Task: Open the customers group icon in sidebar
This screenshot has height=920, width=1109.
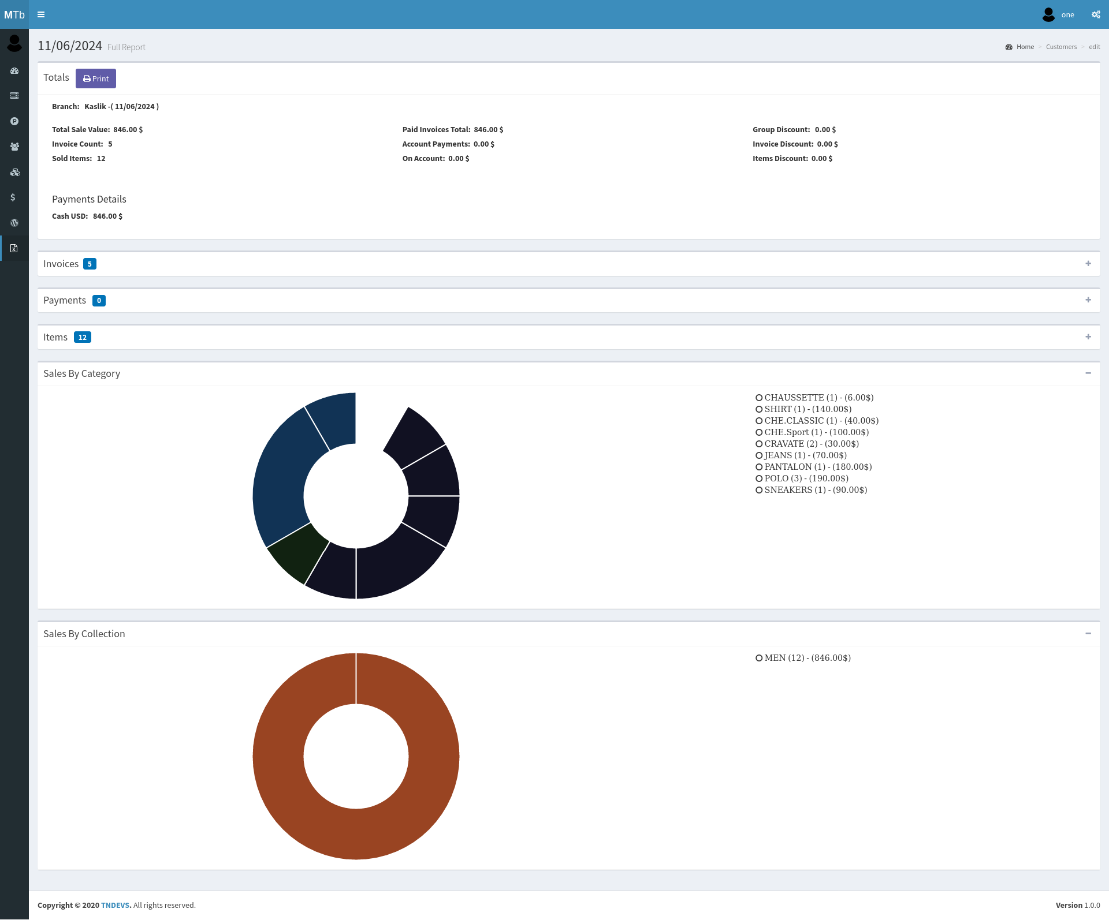Action: pos(14,147)
